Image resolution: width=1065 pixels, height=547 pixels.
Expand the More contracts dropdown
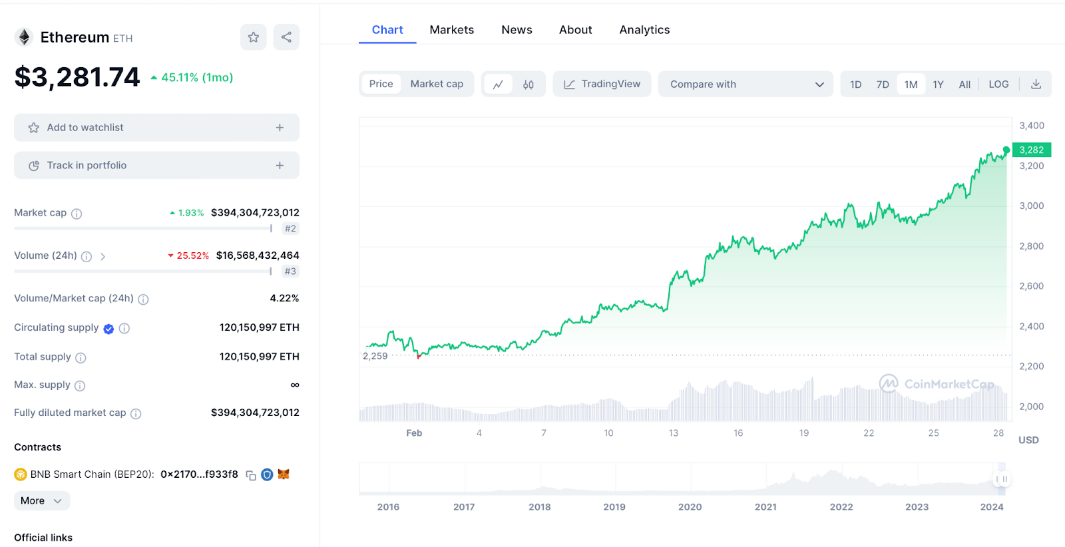(41, 500)
